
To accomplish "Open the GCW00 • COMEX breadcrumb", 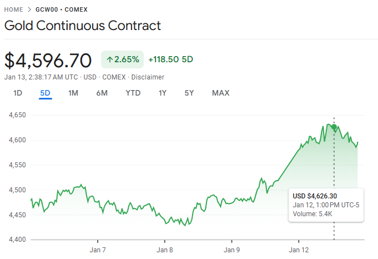I will [x=61, y=10].
